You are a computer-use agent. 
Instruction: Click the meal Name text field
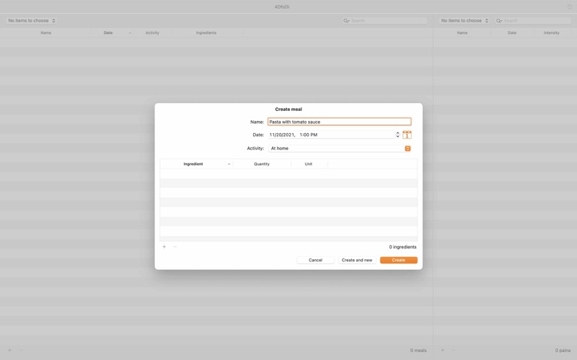point(339,122)
